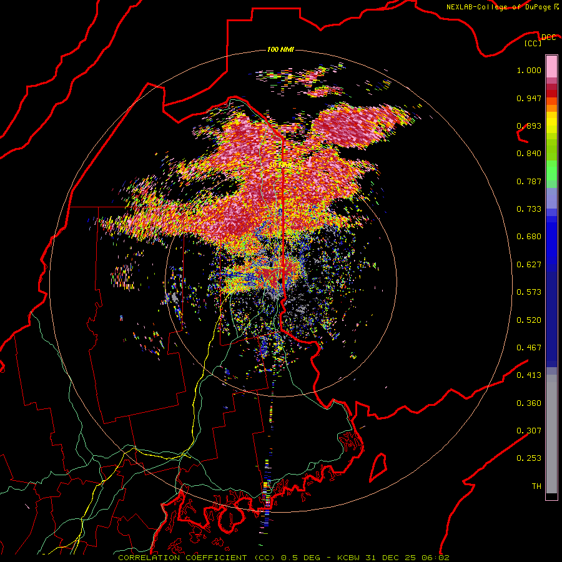Click the KCBW station identifier
The height and width of the screenshot is (562, 562).
[x=350, y=558]
